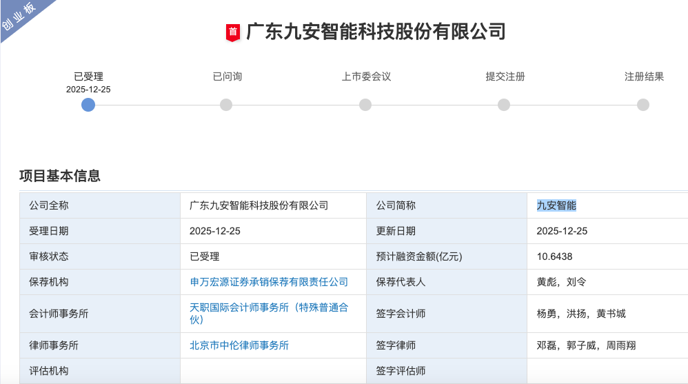Image resolution: width=688 pixels, height=384 pixels.
Task: Click the date under 已受理 step
Action: 88,90
